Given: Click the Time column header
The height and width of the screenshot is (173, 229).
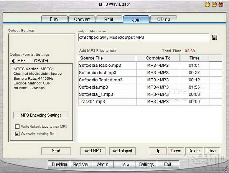Looking at the screenshot, I should coord(194,58).
